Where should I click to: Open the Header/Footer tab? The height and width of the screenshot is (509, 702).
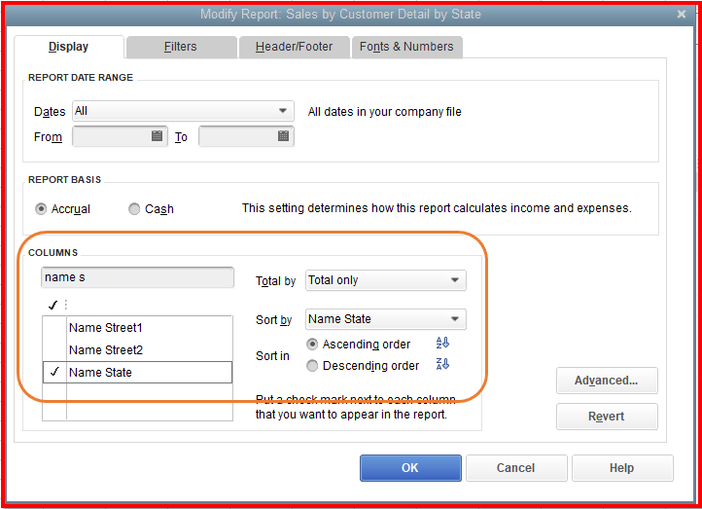(x=294, y=47)
